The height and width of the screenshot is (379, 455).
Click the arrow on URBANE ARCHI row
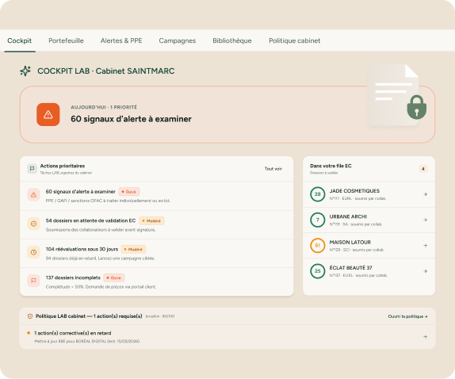click(425, 220)
